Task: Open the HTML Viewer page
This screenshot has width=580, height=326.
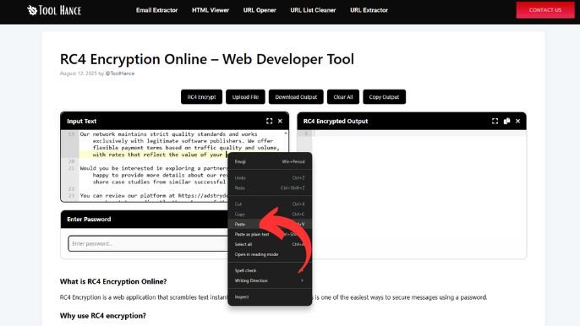Action: tap(211, 10)
